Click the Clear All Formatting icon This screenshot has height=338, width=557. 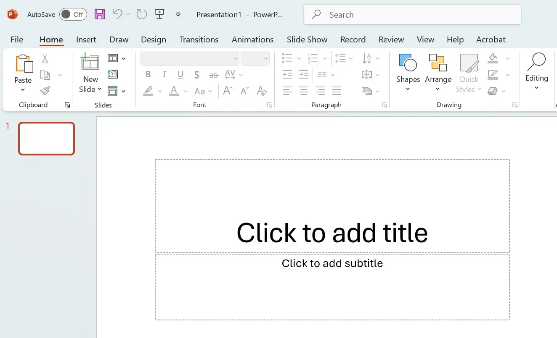tap(262, 91)
